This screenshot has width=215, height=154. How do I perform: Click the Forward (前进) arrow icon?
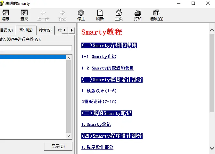click(62, 13)
